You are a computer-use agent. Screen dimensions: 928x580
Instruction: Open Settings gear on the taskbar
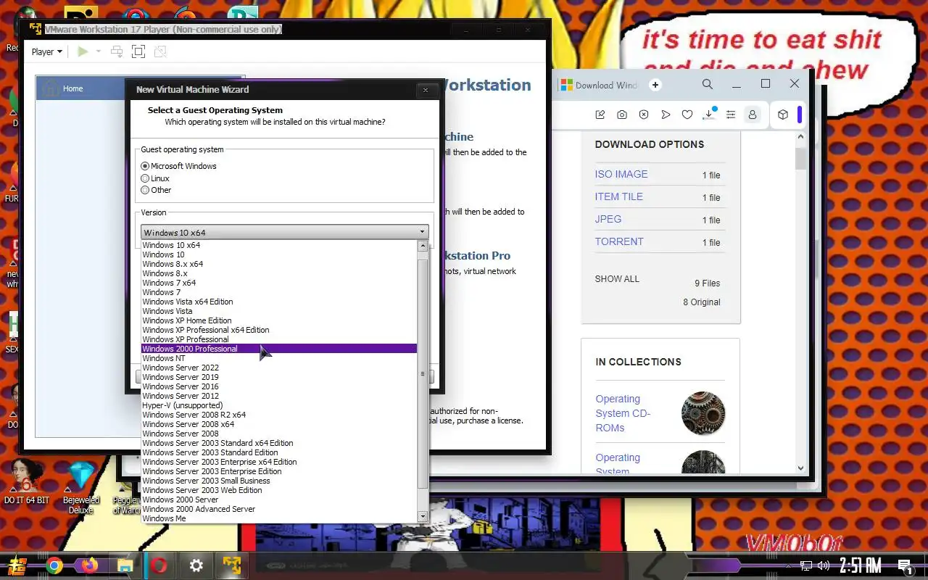(x=196, y=565)
